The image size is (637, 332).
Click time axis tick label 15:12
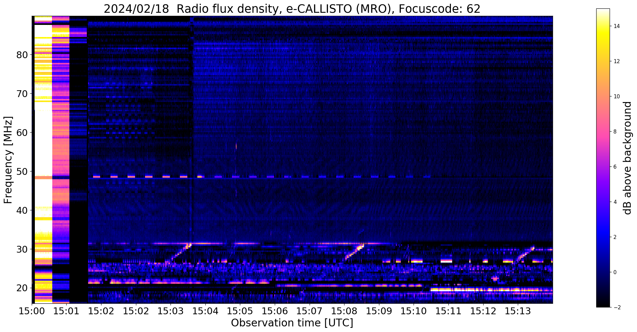point(483,311)
